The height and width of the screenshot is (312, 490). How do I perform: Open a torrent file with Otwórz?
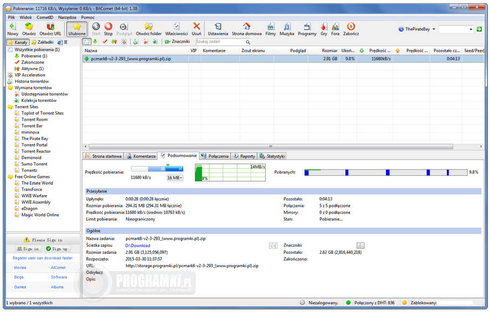(x=29, y=29)
